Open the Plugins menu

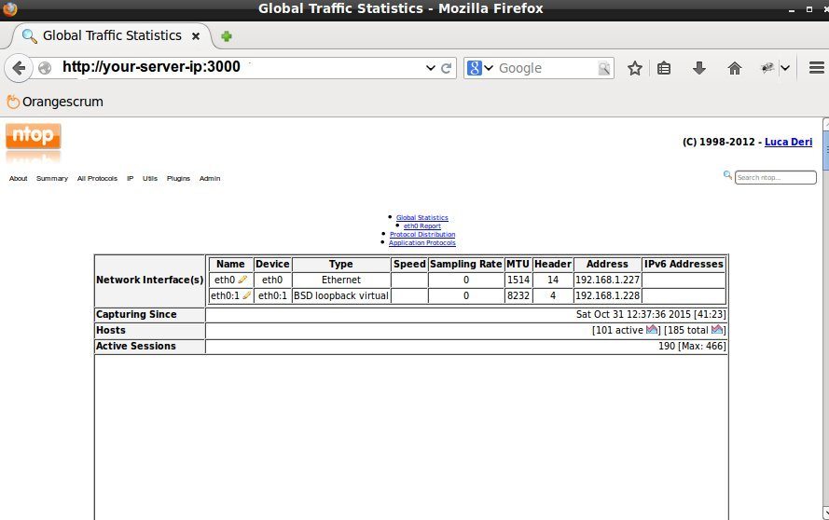coord(178,179)
